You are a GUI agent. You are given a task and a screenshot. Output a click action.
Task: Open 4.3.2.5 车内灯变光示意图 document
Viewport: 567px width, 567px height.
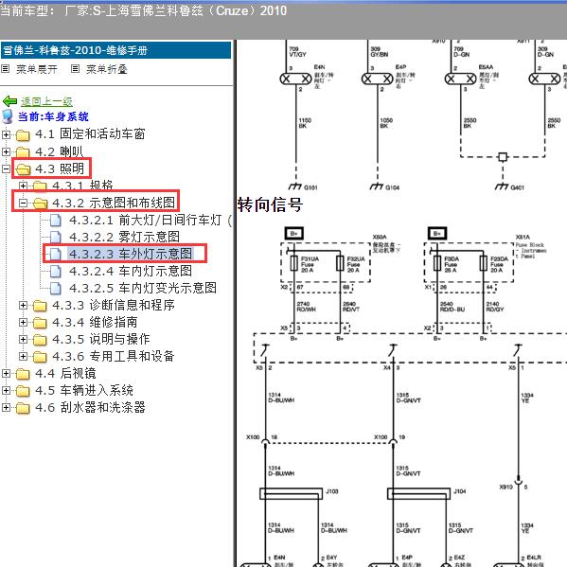point(143,288)
